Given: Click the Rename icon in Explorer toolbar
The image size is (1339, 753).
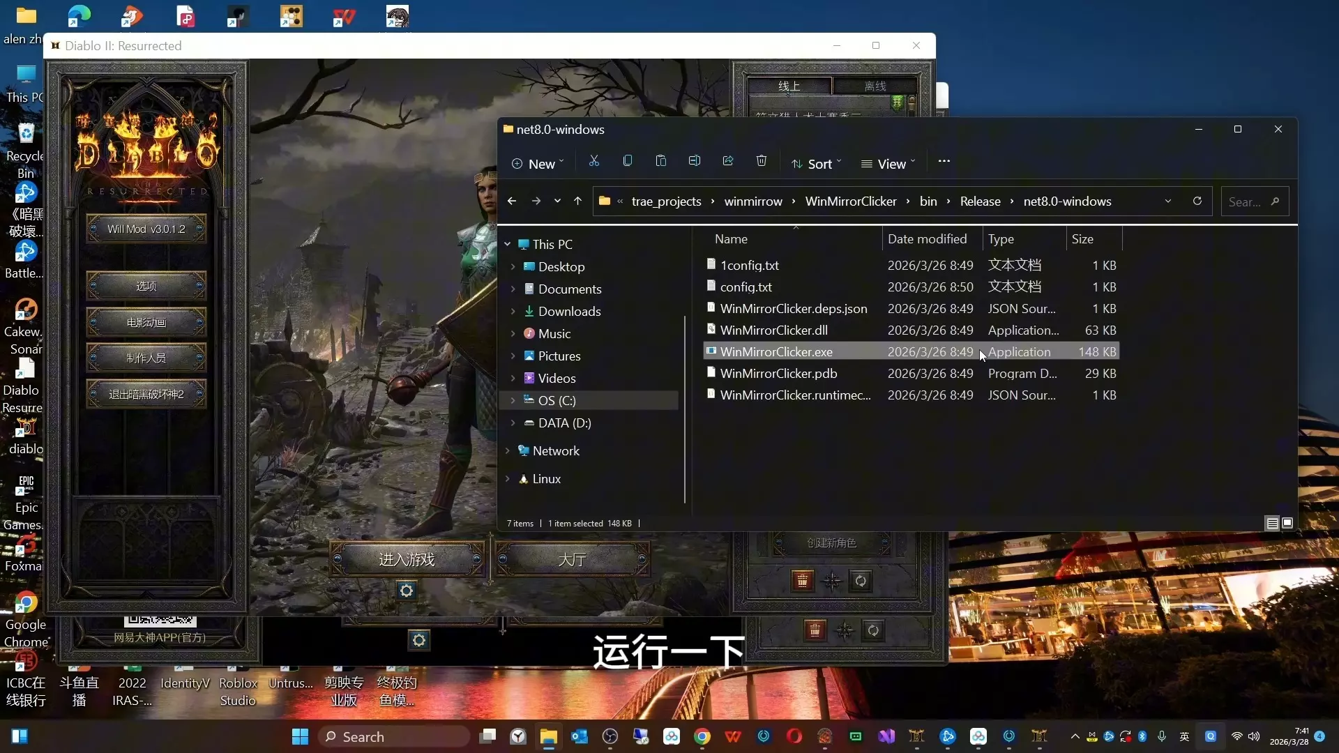Looking at the screenshot, I should tap(695, 162).
